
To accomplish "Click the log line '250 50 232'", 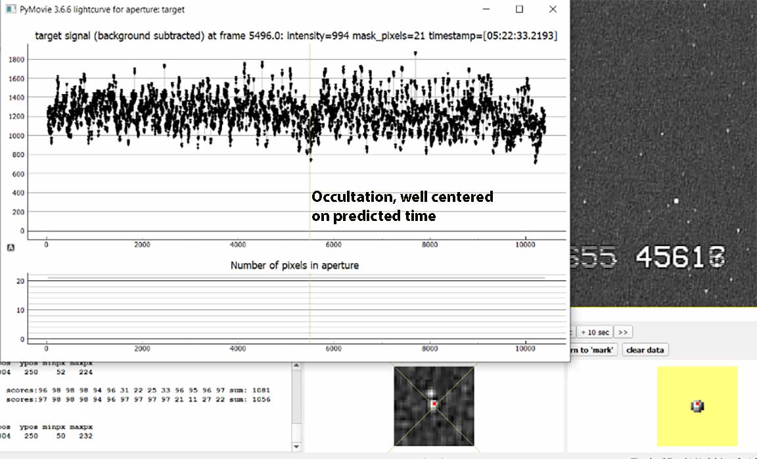I will pos(47,436).
